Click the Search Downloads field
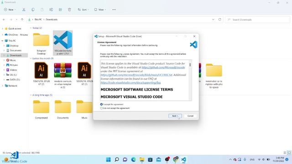Viewport: 292px width, 164px height. click(x=257, y=20)
